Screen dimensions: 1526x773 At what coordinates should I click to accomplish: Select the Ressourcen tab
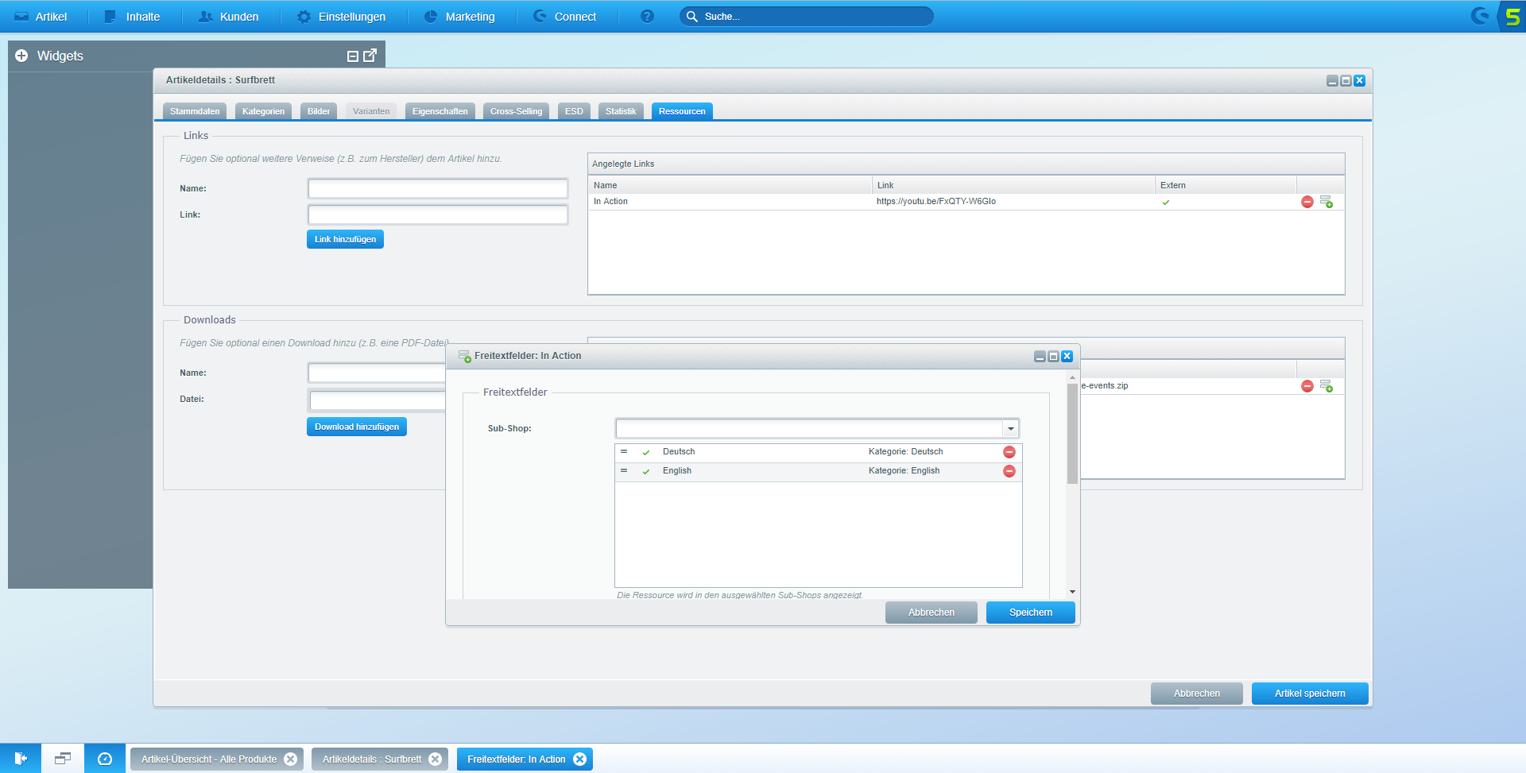(x=682, y=111)
